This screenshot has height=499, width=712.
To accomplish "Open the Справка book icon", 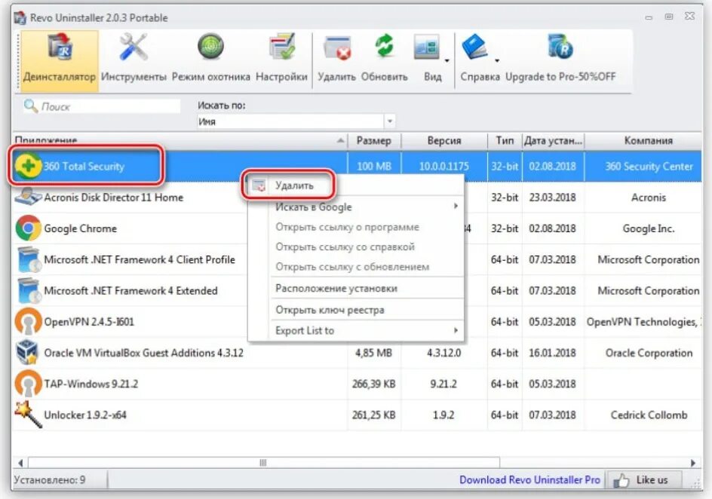I will pos(475,47).
